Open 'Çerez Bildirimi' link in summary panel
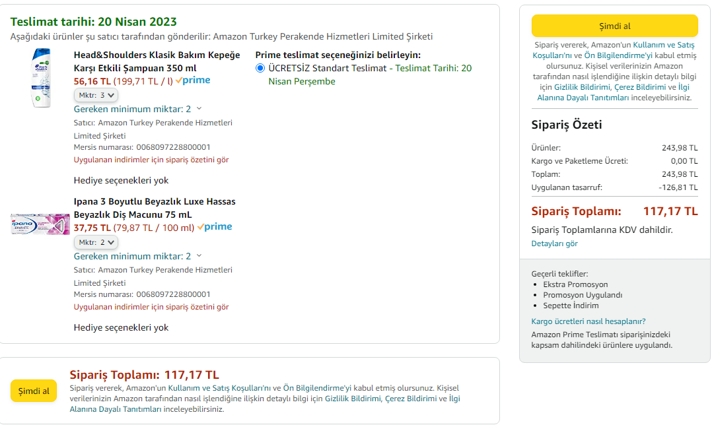The height and width of the screenshot is (425, 714). click(640, 87)
